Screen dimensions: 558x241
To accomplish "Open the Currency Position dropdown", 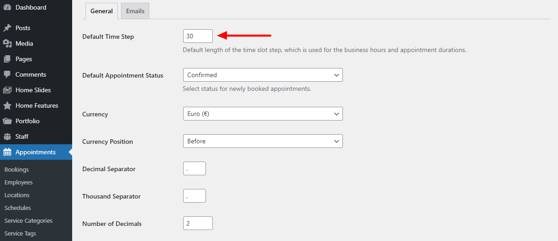I will pos(263,141).
